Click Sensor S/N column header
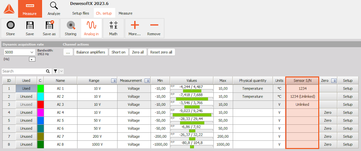The height and width of the screenshot is (151, 361). (x=302, y=80)
